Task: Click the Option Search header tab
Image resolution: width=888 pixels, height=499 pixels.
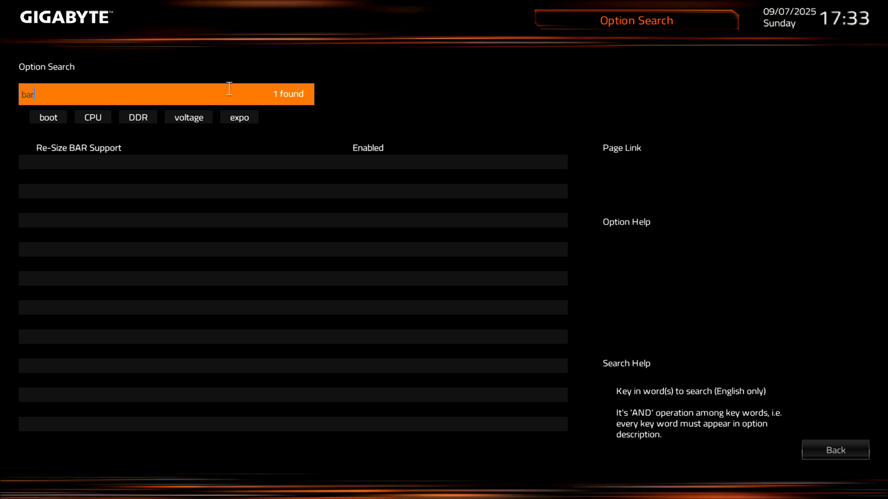Action: 636,20
